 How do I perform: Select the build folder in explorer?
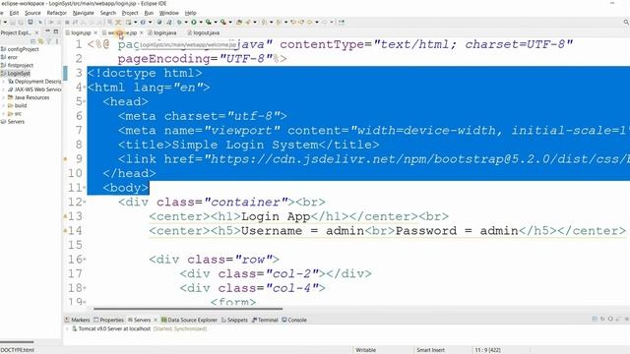[x=21, y=105]
